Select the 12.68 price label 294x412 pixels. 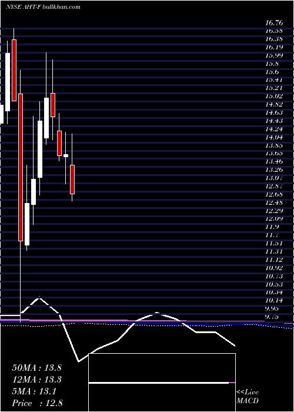274,194
